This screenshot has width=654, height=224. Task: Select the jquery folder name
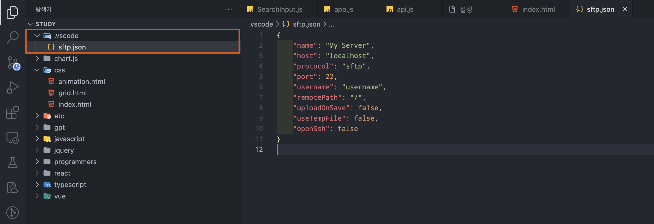(64, 150)
